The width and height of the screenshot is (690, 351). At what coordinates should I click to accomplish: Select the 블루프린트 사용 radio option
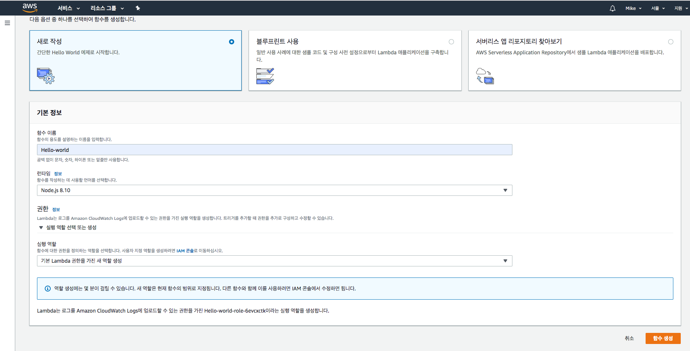[451, 42]
